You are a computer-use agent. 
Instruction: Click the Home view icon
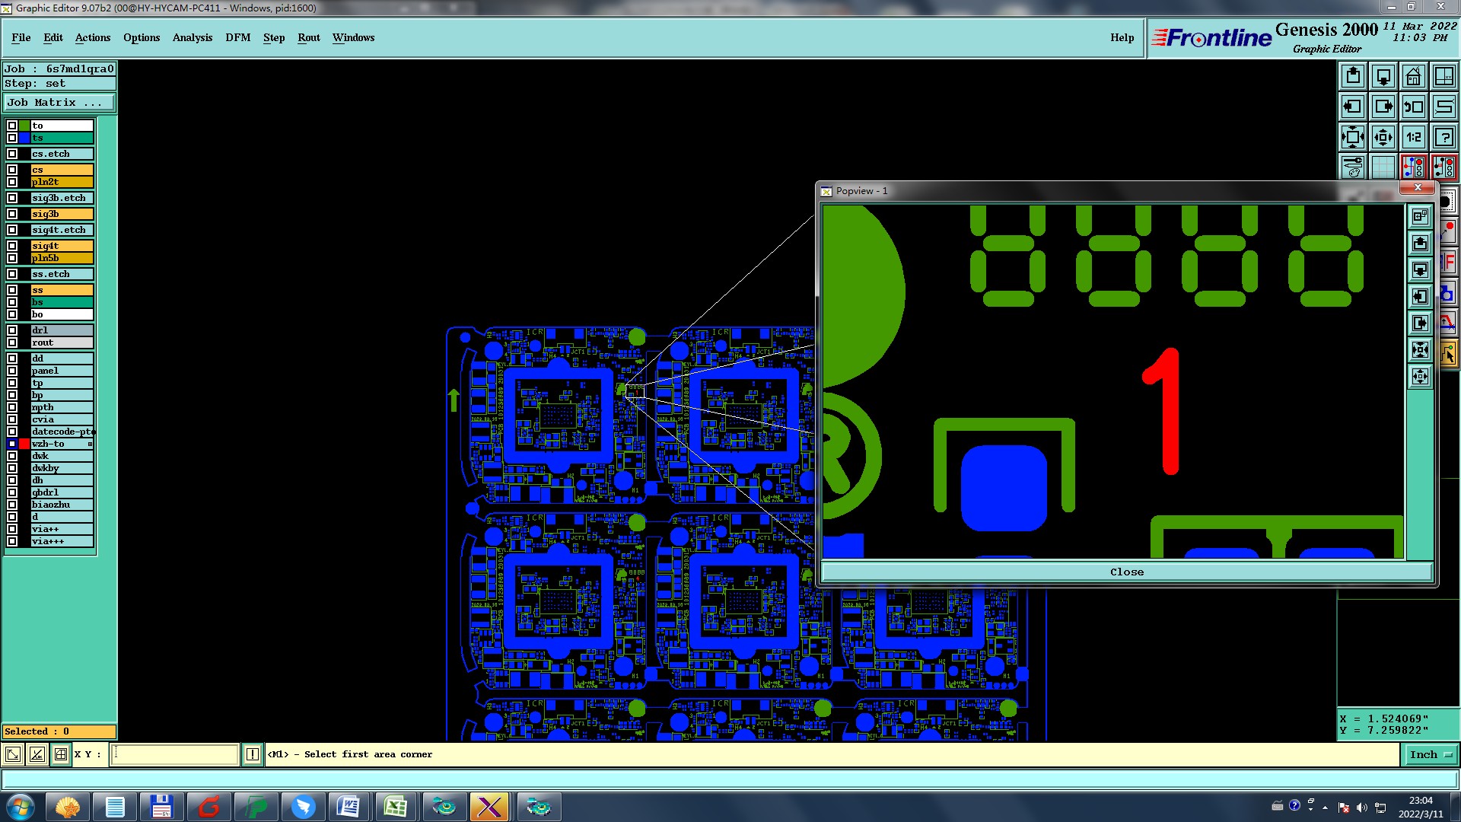coord(1414,76)
